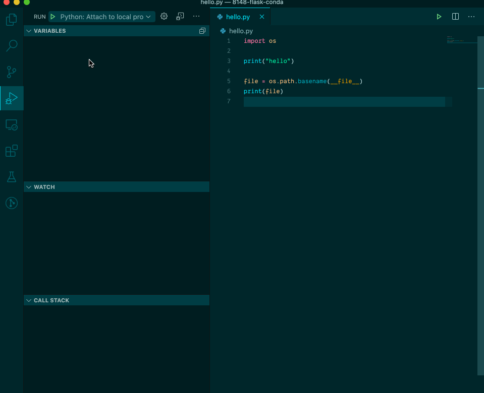Open the Debug Console icon
The image size is (484, 393).
[x=180, y=16]
